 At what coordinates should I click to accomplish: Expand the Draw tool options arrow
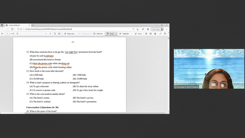tap(116, 34)
